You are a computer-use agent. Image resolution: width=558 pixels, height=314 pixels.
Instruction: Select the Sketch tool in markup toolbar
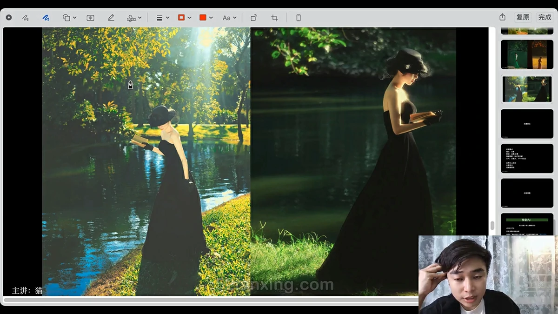(26, 18)
